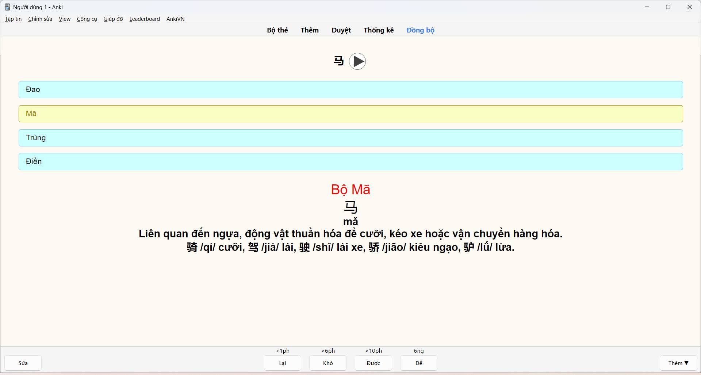The height and width of the screenshot is (375, 701).
Task: Open Thống kê statistics
Action: coord(379,30)
